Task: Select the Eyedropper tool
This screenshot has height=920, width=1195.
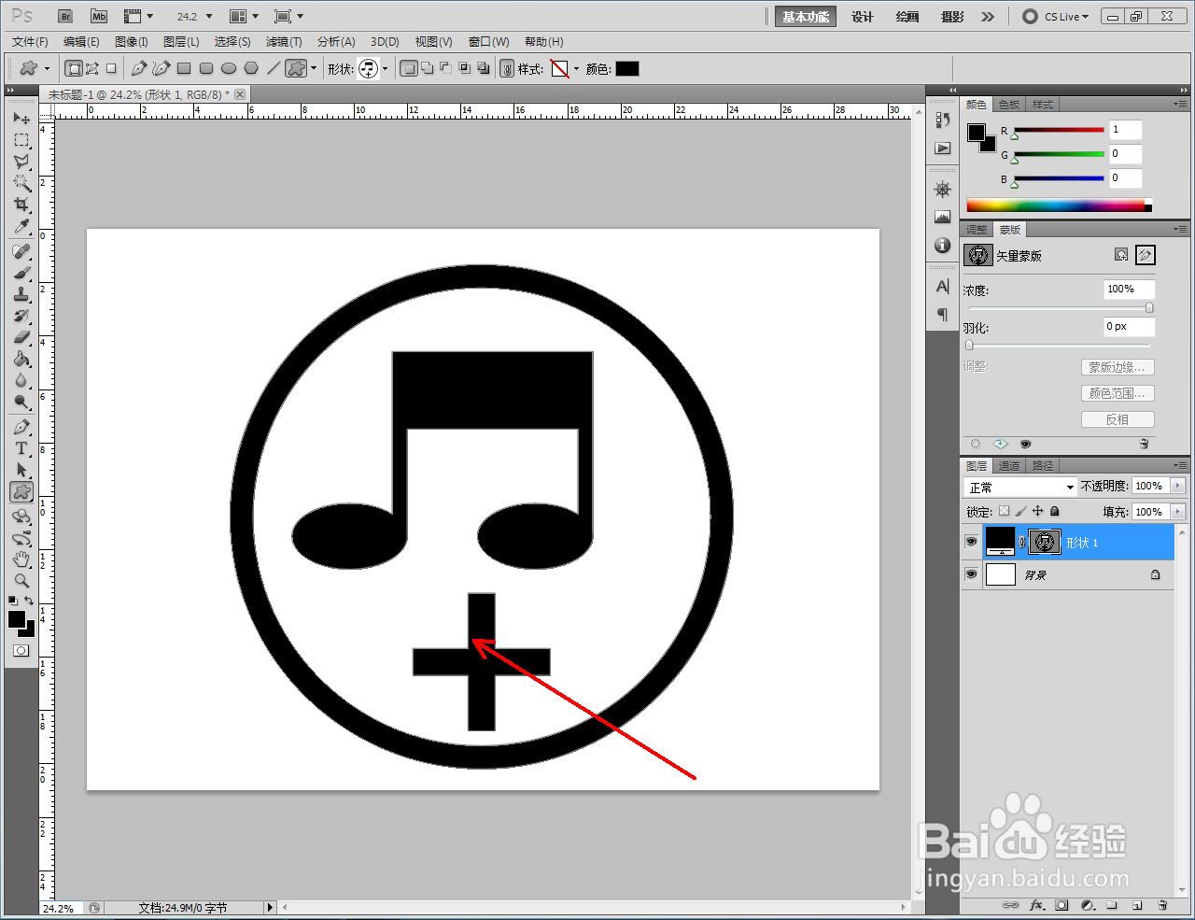Action: point(21,227)
